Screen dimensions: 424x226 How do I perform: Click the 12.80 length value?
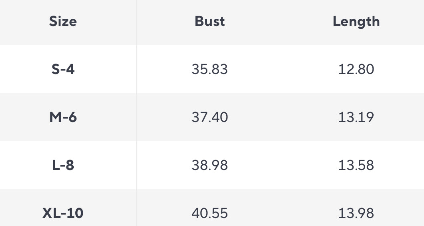click(356, 69)
